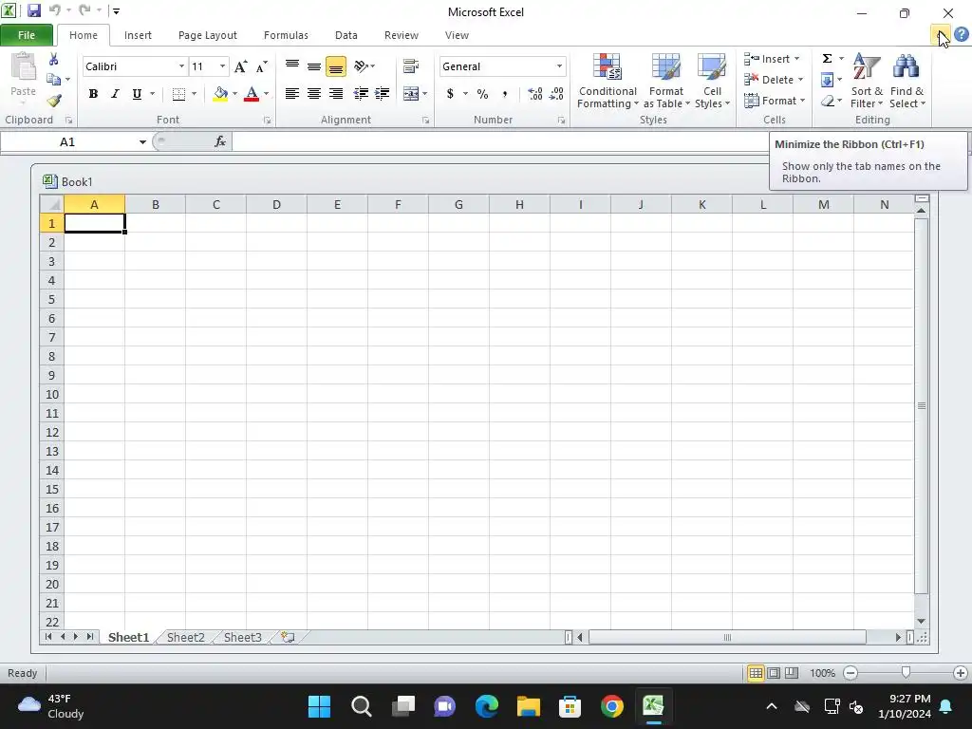Open Excel Help question mark icon
Viewport: 972px width, 729px height.
click(961, 35)
